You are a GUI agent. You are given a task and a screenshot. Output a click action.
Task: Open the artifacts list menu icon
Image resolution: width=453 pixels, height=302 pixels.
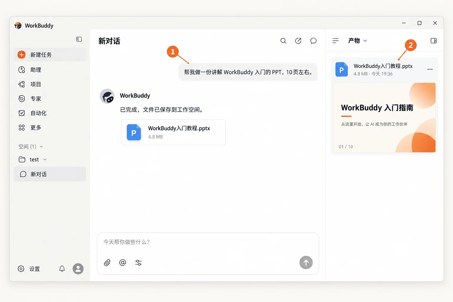pyautogui.click(x=335, y=41)
